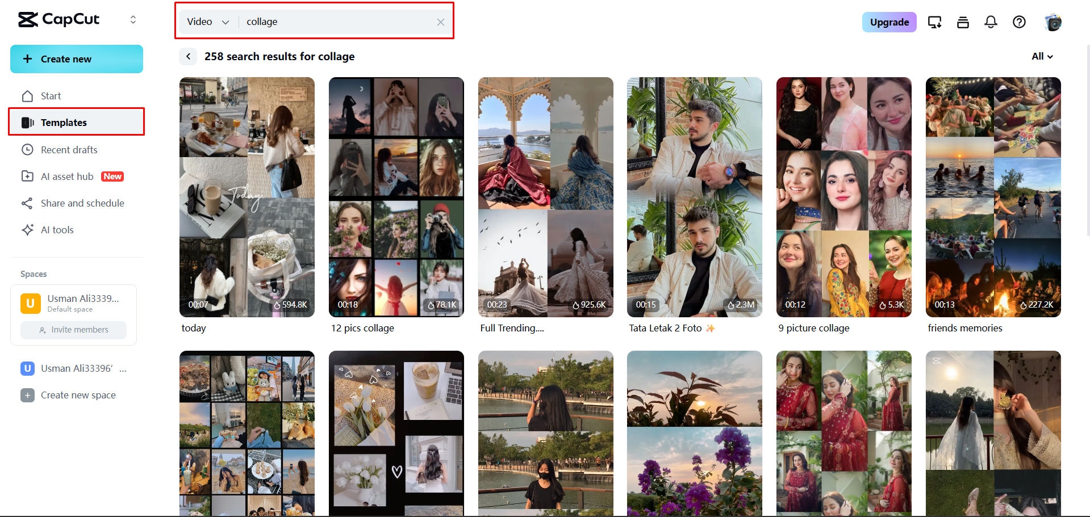Clear the collage search with the X
The height and width of the screenshot is (517, 1090).
[x=441, y=22]
